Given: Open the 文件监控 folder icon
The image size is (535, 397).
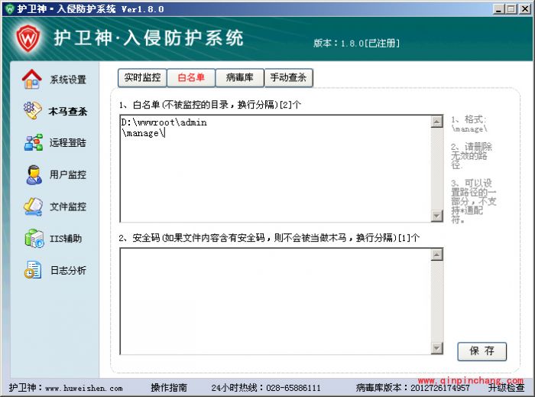Looking at the screenshot, I should (33, 207).
